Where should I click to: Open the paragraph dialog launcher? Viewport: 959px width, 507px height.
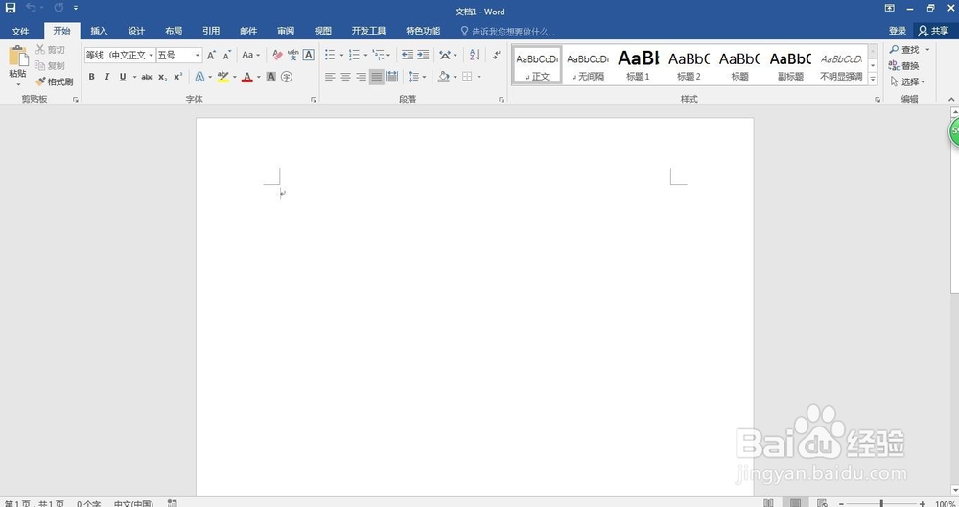[x=502, y=99]
